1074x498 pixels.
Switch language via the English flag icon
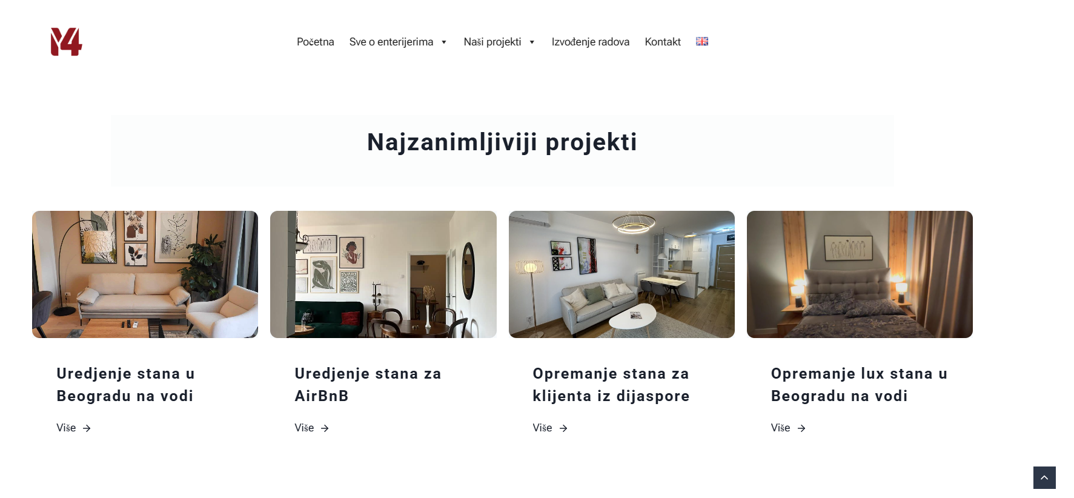point(702,41)
